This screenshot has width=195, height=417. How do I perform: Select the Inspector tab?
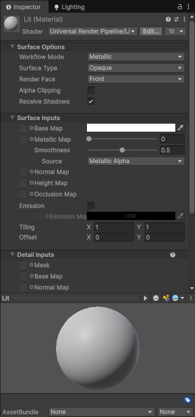24,7
